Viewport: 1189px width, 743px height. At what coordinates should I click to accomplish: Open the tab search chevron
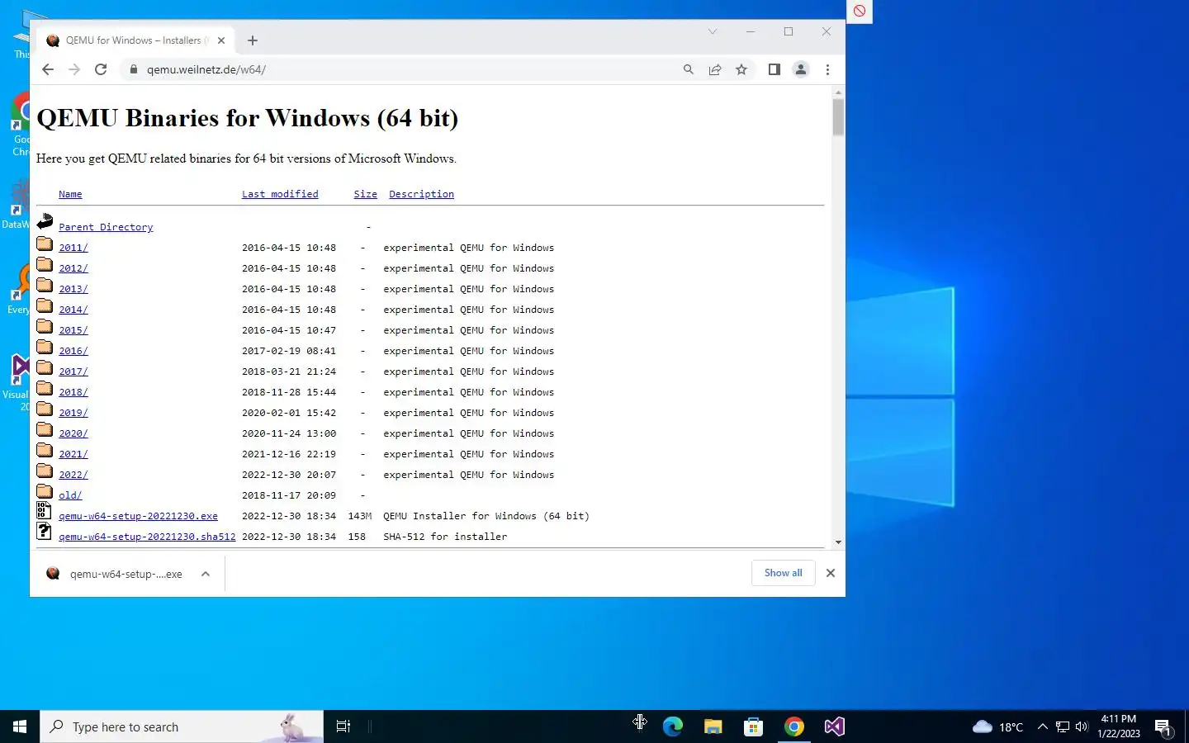click(x=712, y=31)
